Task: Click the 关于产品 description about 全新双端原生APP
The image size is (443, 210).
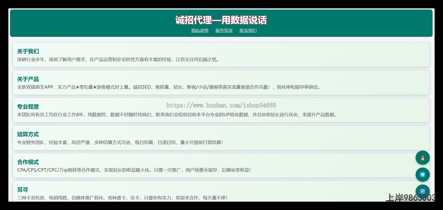Action: click(x=169, y=87)
